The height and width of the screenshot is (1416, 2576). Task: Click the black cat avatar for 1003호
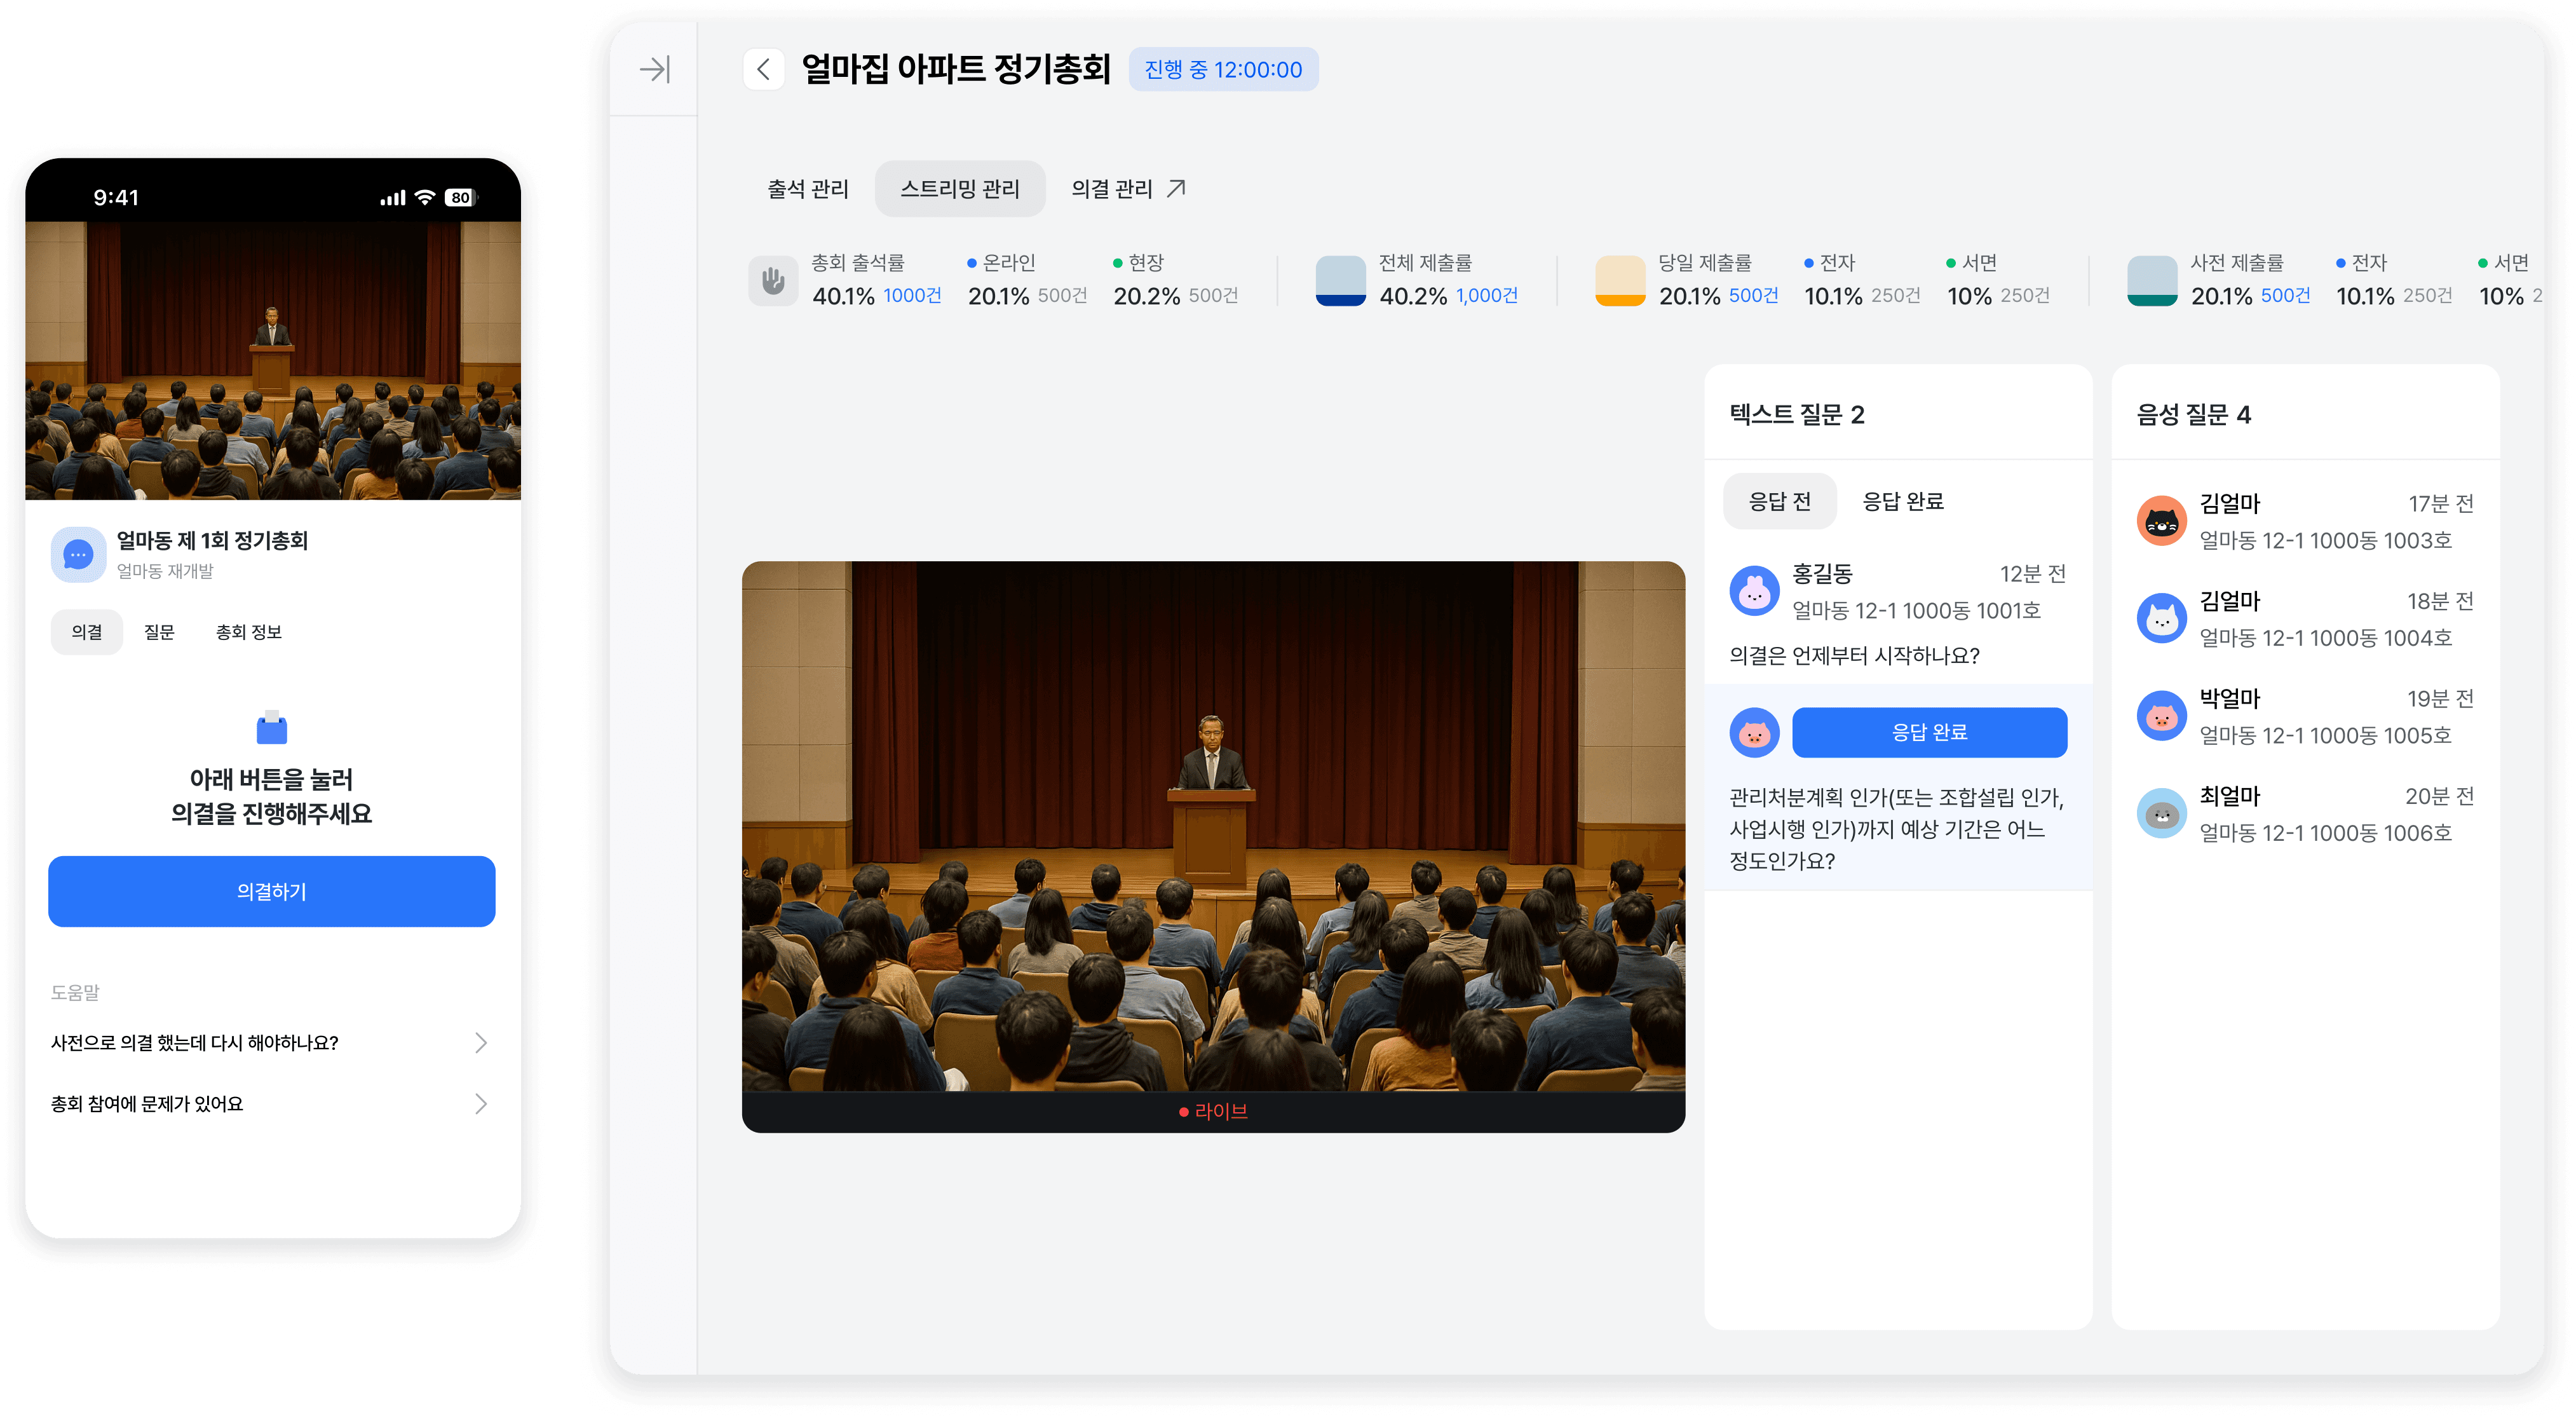coord(2162,521)
